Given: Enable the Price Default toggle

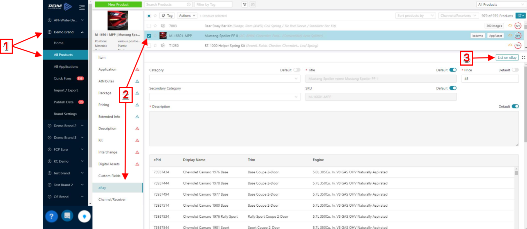Looking at the screenshot, I should click(515, 70).
